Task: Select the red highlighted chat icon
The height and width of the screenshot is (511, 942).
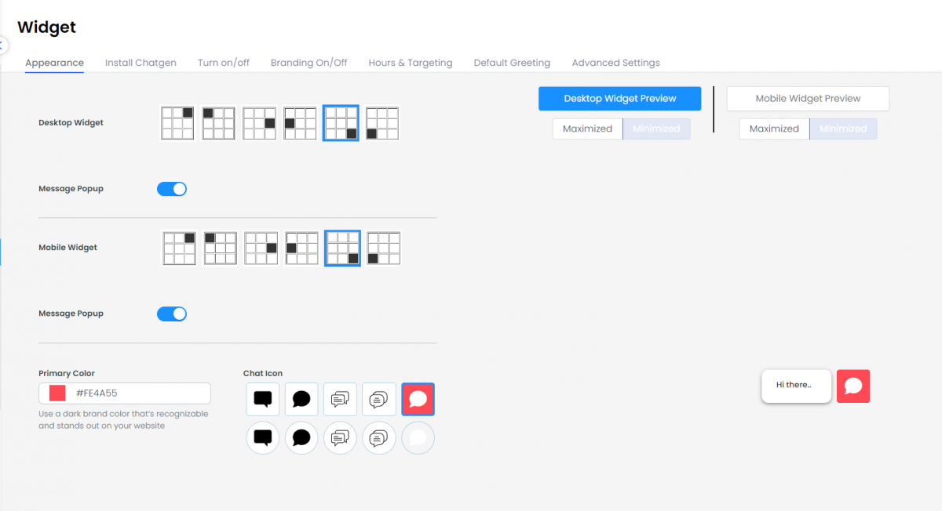Action: [x=418, y=399]
